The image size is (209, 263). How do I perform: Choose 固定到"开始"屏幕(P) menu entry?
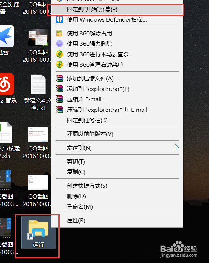tap(117, 9)
